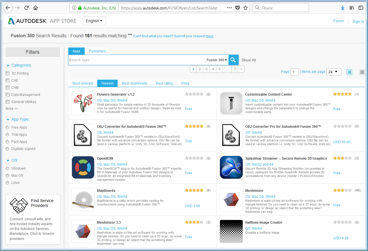Open the Downloads arrow icon
Screen dimensions: 368x251
(343, 8)
